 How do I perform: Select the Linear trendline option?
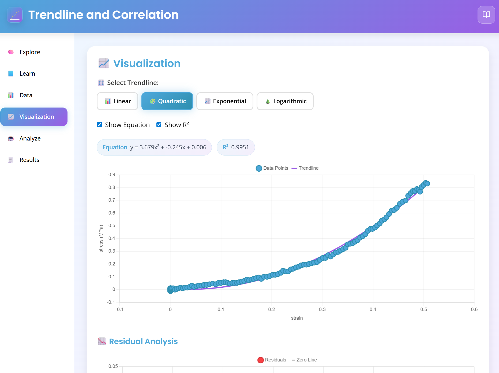point(117,101)
